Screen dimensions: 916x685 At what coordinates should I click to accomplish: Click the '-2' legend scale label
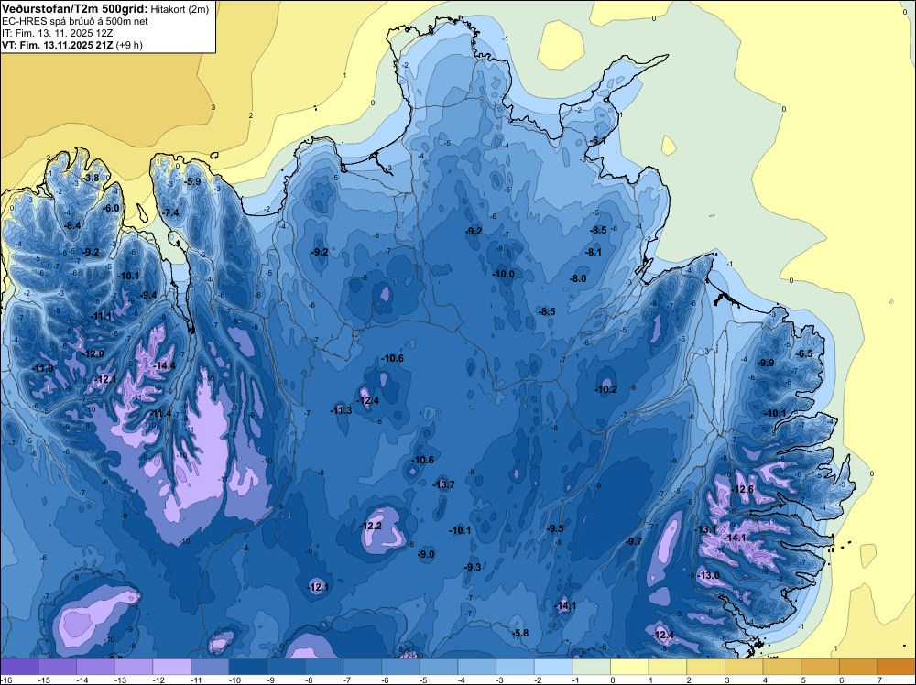point(538,680)
